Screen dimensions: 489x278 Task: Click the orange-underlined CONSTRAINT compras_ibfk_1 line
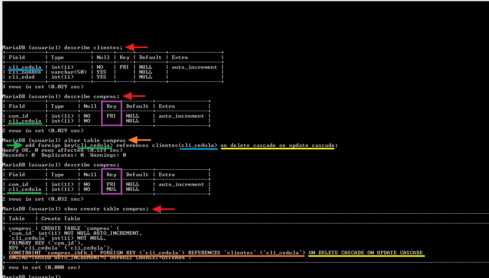[x=157, y=253]
